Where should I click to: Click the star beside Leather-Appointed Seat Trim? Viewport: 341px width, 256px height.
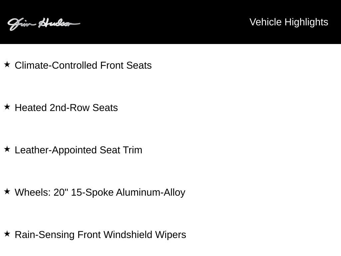click(x=7, y=149)
